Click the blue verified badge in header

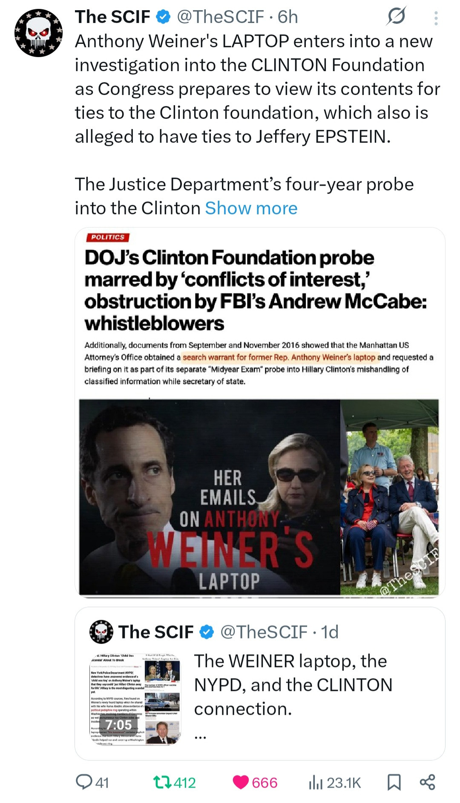(x=164, y=17)
